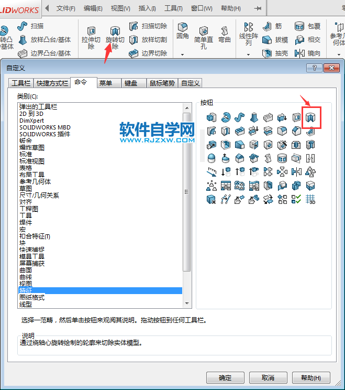
Task: Switch to the 菜单 tab
Action: tap(108, 83)
